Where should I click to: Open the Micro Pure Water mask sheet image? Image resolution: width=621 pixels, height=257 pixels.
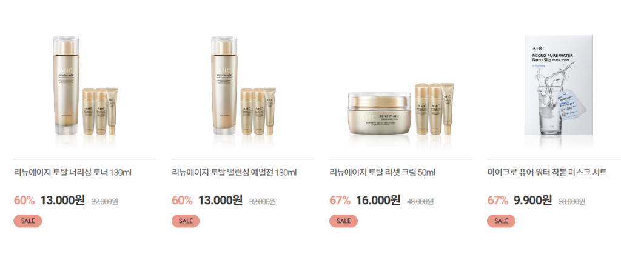(559, 86)
